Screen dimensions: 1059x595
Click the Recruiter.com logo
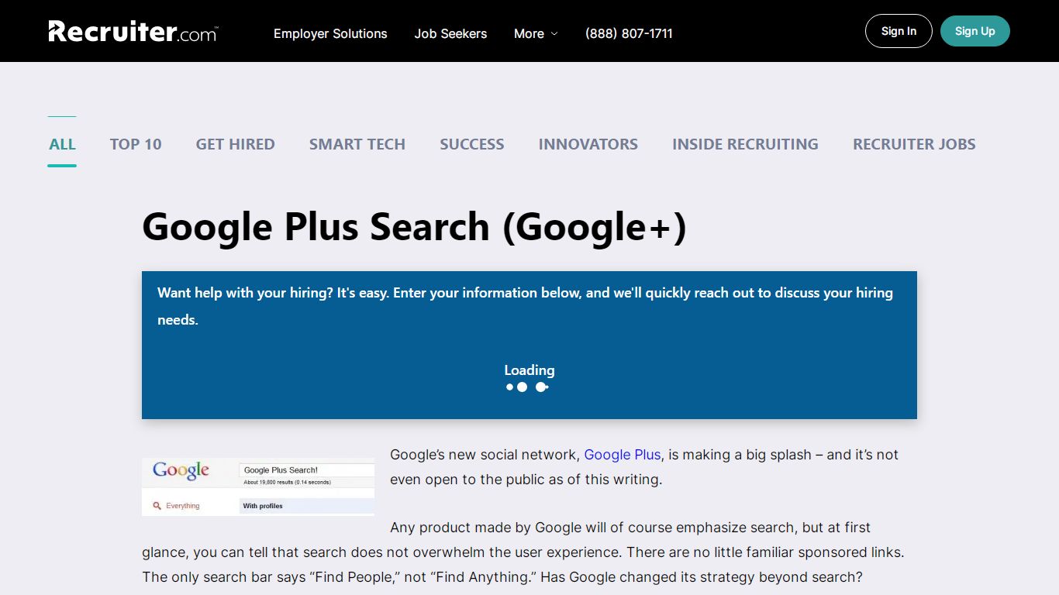tap(133, 32)
